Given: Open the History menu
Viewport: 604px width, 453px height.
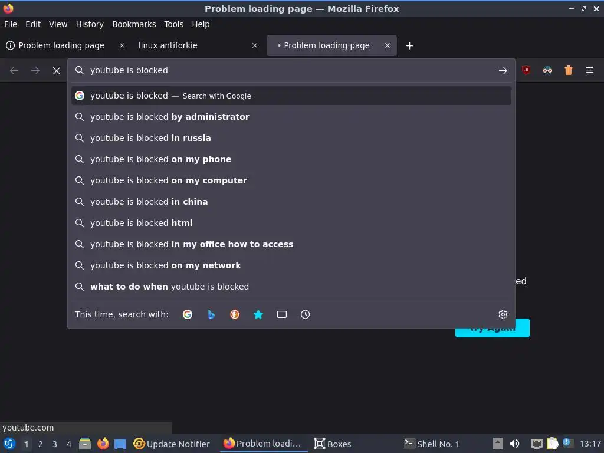Looking at the screenshot, I should (x=90, y=24).
